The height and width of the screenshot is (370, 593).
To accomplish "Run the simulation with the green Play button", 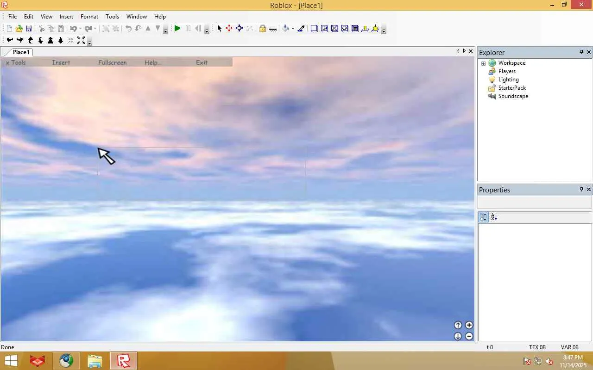I will pos(177,29).
